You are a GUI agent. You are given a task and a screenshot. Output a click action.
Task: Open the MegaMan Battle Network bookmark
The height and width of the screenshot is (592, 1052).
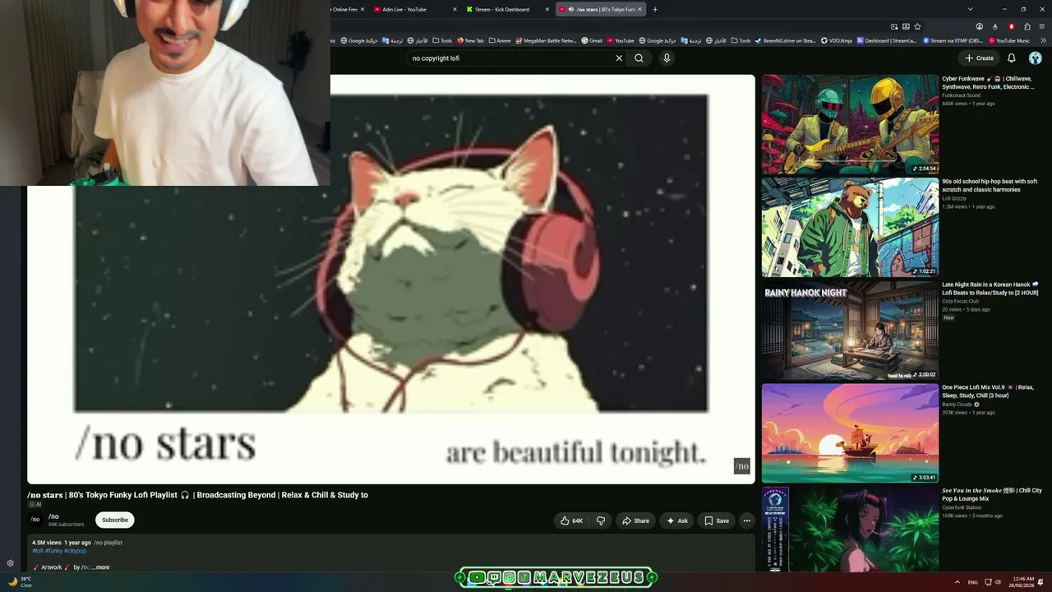pyautogui.click(x=546, y=40)
